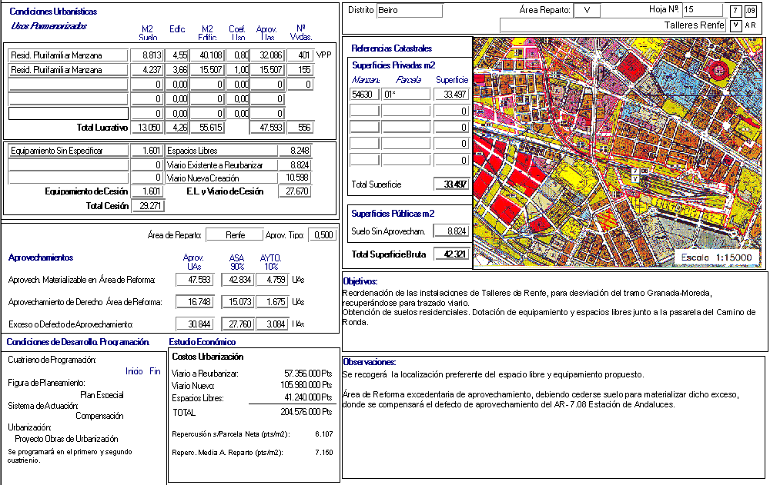Click the Estudio Económico section title
The image size is (770, 485).
[202, 342]
